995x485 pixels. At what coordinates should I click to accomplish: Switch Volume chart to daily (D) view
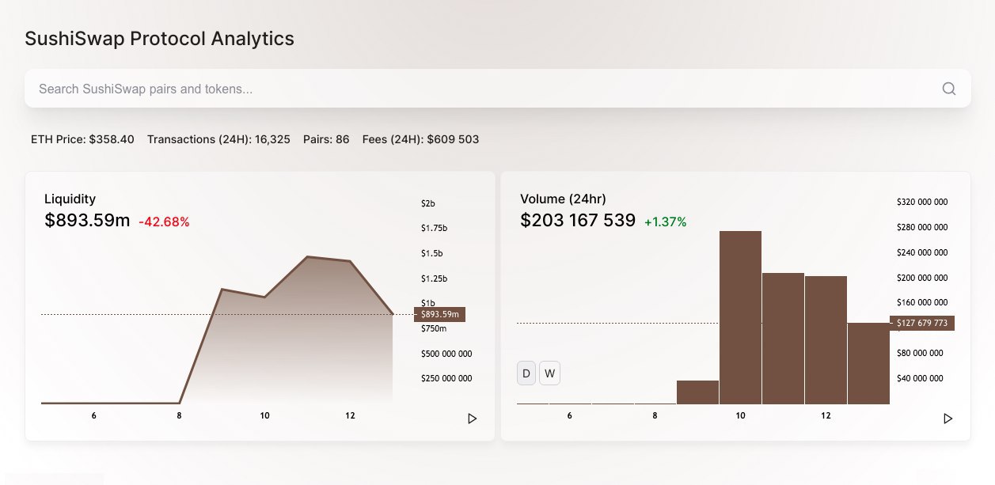click(x=526, y=373)
